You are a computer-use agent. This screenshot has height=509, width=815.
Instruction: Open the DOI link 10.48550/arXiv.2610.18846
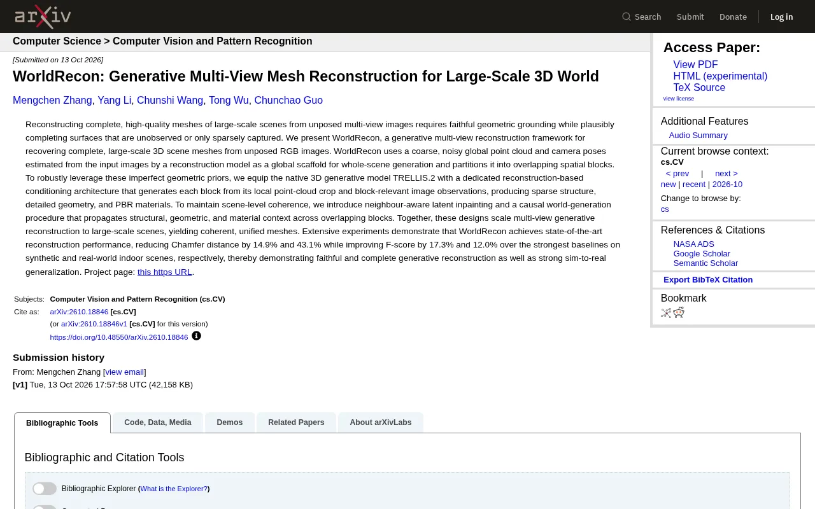[119, 337]
